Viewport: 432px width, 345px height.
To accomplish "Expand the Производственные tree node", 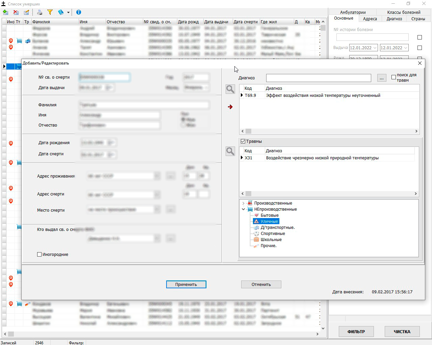I will pyautogui.click(x=243, y=203).
